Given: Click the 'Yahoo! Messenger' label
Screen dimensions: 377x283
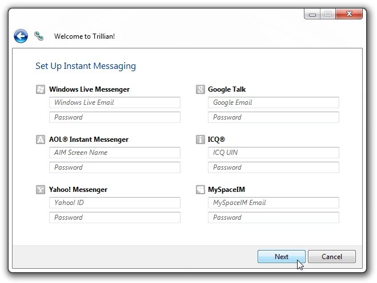Looking at the screenshot, I should [x=78, y=190].
